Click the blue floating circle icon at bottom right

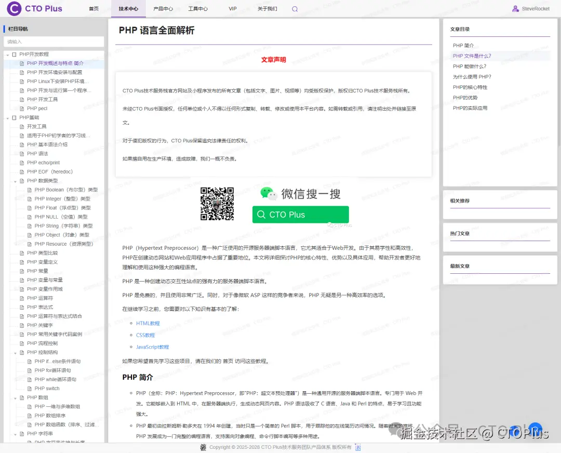pyautogui.click(x=535, y=429)
